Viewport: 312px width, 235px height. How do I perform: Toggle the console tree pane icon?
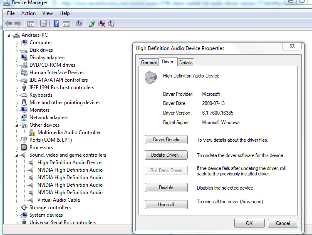31,23
